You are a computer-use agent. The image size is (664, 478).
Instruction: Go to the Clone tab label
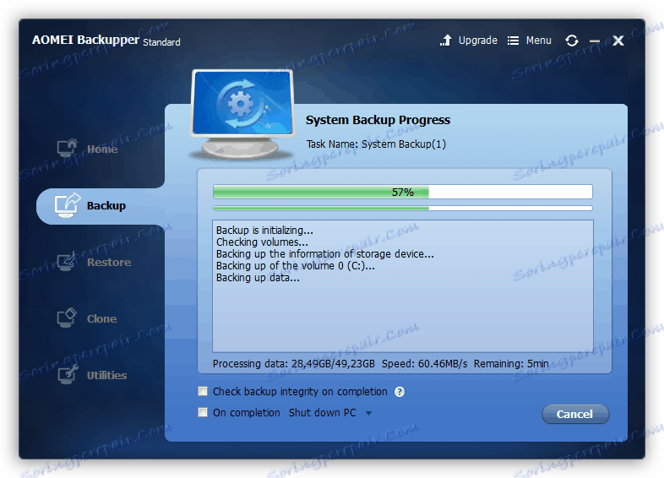[x=101, y=319]
